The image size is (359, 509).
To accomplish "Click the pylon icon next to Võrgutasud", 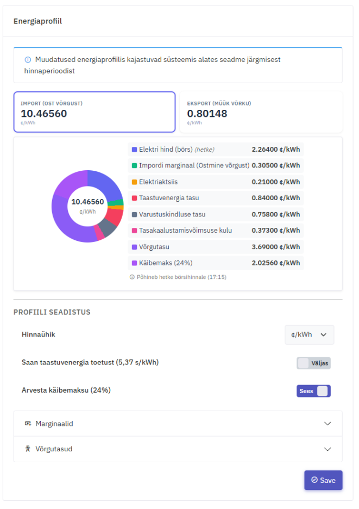I will click(x=28, y=449).
